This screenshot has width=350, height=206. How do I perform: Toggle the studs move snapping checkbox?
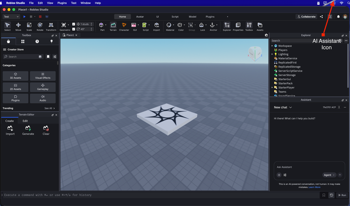click(x=74, y=24)
